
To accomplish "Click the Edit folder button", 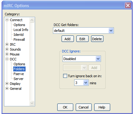I will 83,39.
